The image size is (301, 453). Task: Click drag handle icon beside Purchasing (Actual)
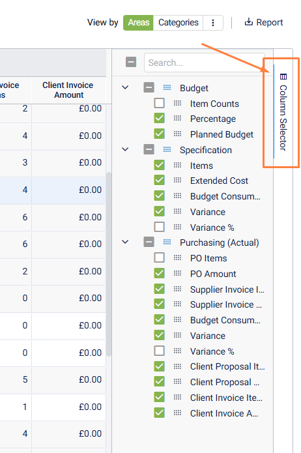[167, 242]
